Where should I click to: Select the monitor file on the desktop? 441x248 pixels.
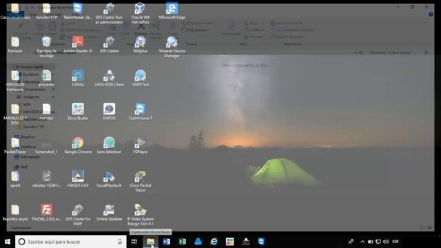46,112
